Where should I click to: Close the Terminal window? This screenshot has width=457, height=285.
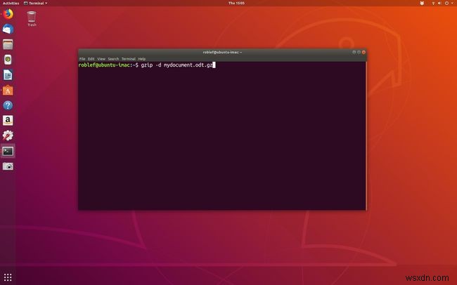(x=363, y=52)
